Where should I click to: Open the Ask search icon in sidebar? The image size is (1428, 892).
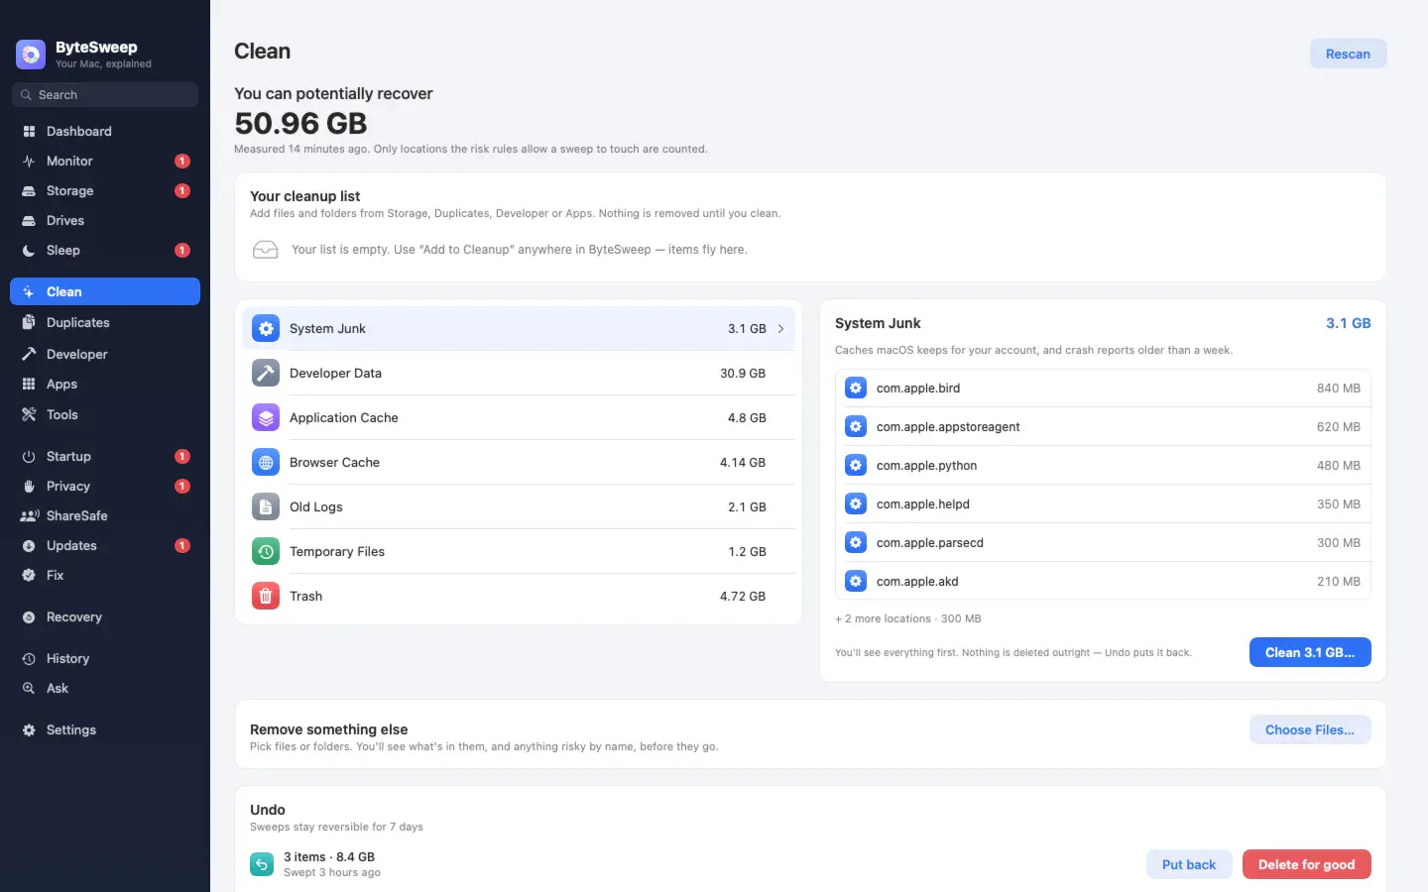29,688
